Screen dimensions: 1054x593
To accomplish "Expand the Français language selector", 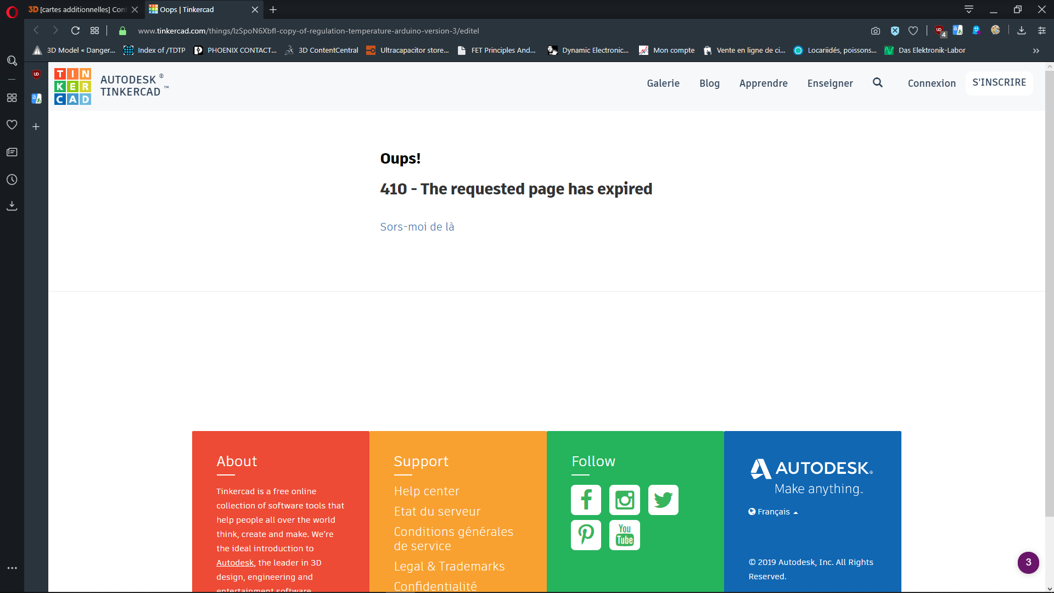I will 773,512.
